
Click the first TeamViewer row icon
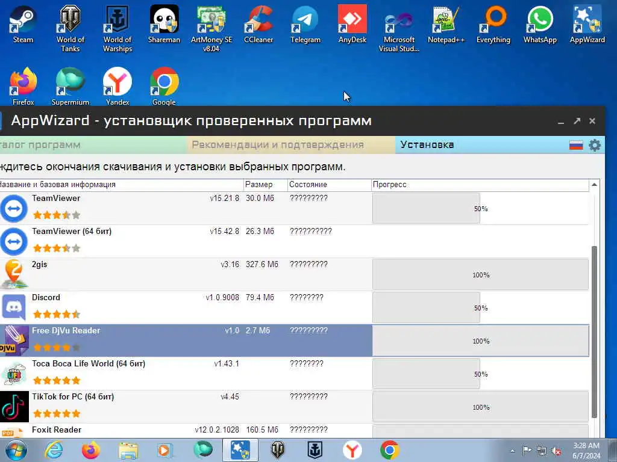click(x=14, y=208)
